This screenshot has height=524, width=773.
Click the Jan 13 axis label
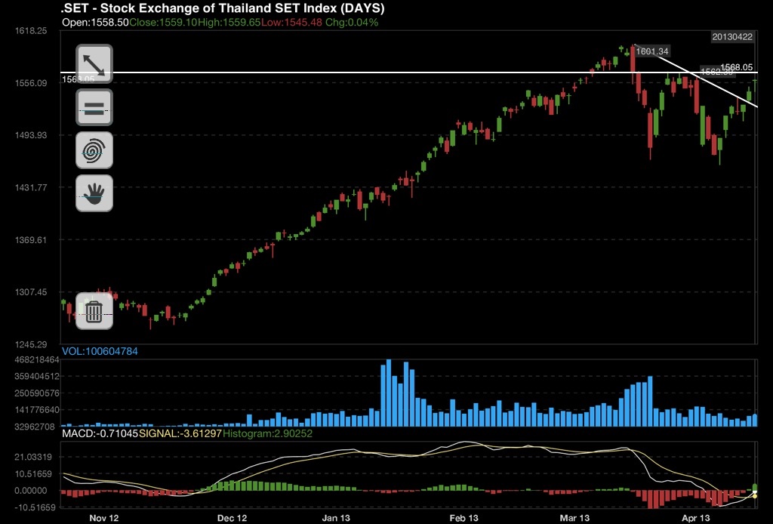[x=336, y=518]
